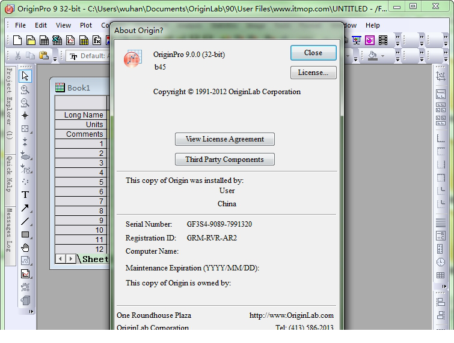Click the slide show presentation icon
454x343 pixels.
tap(357, 40)
